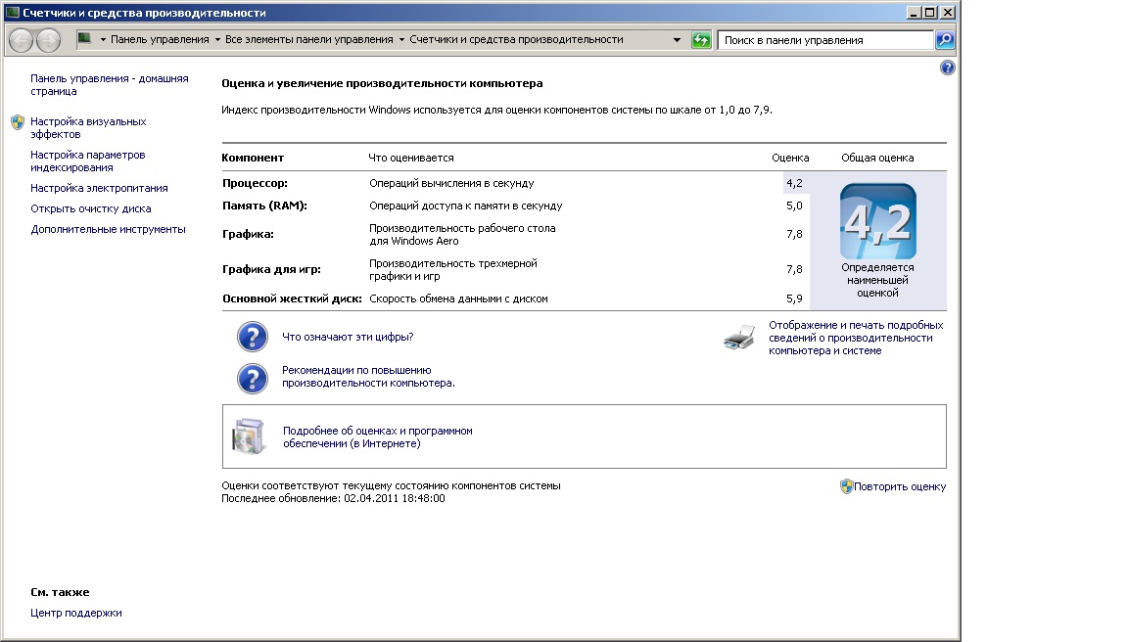This screenshot has height=642, width=1128.
Task: Click the 4,2 base score badge
Action: [x=877, y=221]
